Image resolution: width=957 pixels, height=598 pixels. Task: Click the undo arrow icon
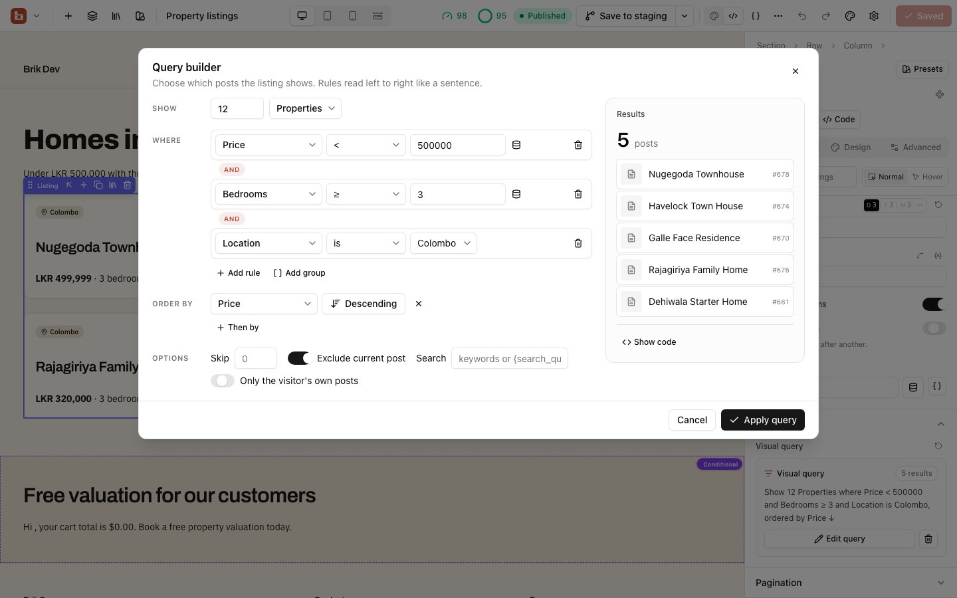pyautogui.click(x=802, y=16)
